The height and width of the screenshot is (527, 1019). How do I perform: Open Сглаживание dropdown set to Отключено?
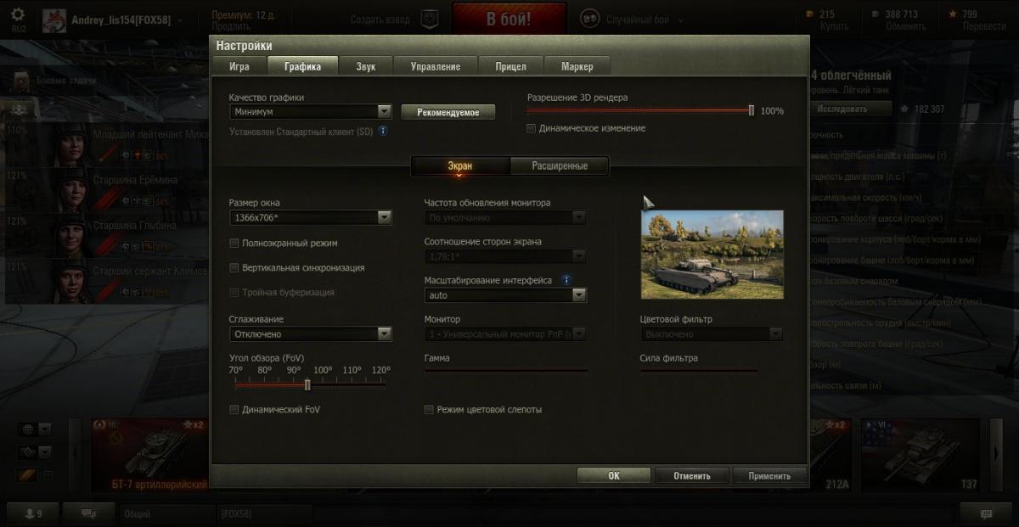pos(310,334)
